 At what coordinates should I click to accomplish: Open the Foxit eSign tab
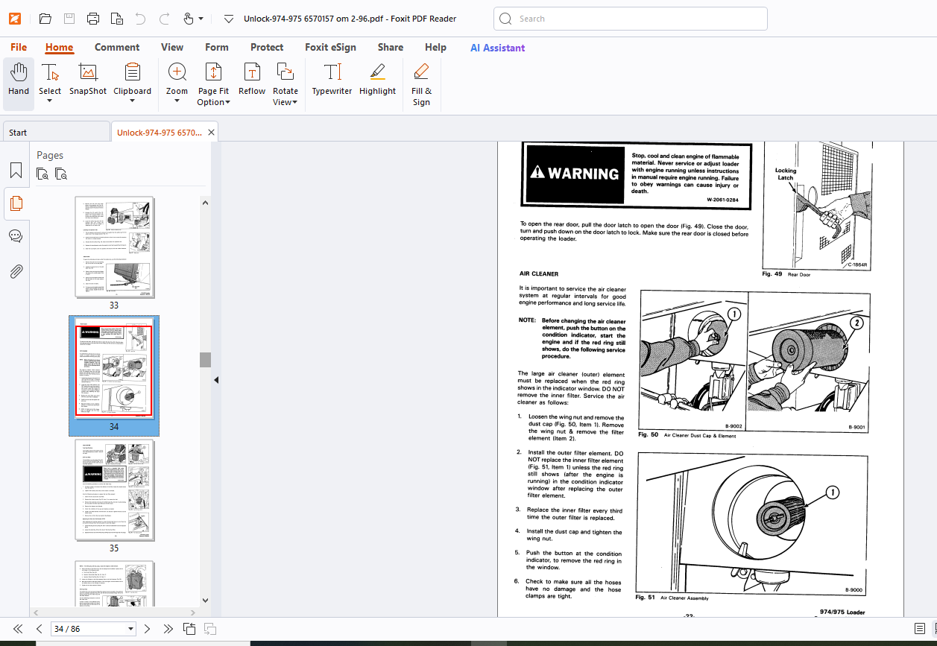(x=330, y=47)
